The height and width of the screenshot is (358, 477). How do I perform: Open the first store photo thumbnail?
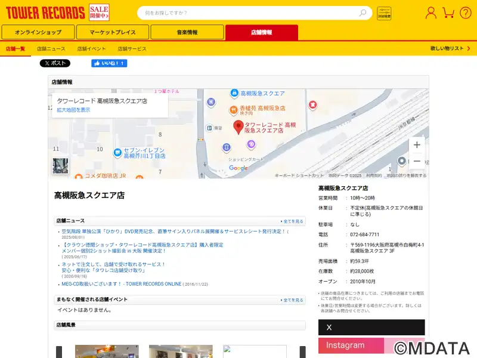click(x=107, y=351)
